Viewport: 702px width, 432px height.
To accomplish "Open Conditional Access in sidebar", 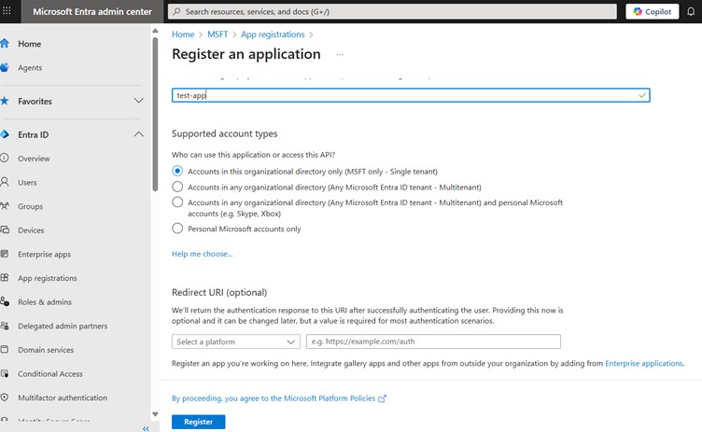I will point(50,374).
